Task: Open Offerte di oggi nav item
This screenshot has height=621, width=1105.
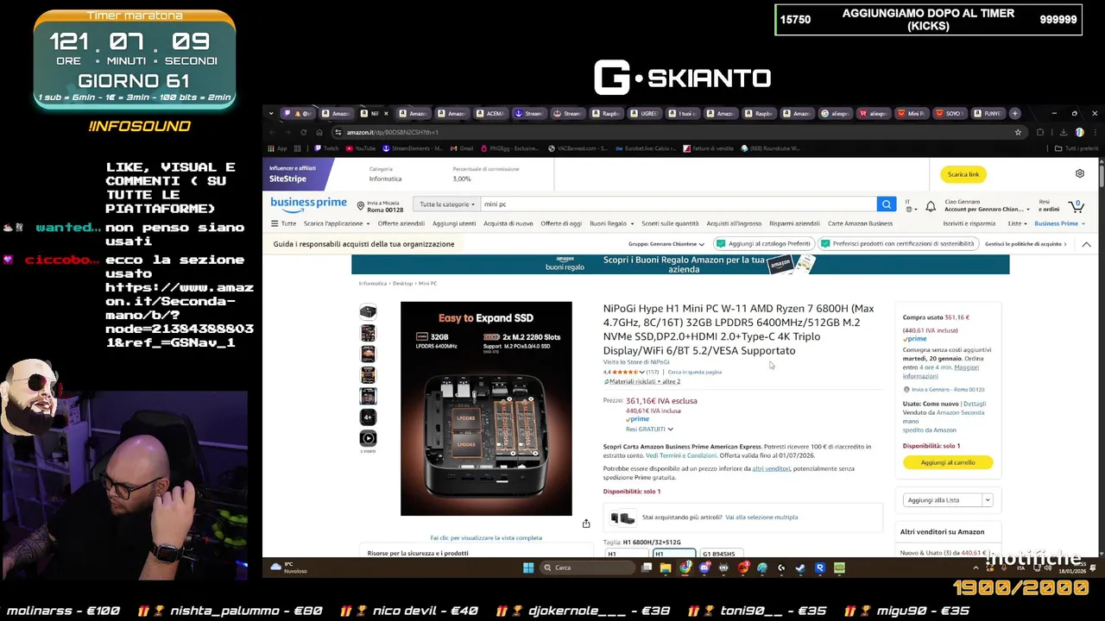Action: tap(561, 223)
